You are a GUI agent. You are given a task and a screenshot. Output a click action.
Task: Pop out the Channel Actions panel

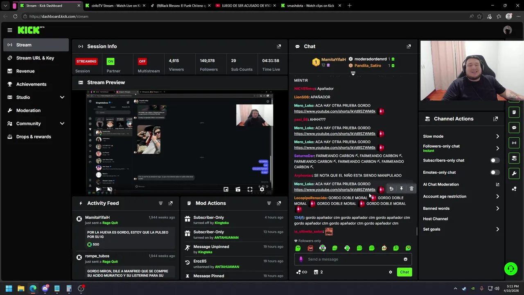tap(495, 119)
